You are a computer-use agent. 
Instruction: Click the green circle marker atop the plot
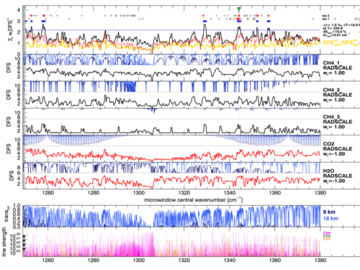click(239, 9)
